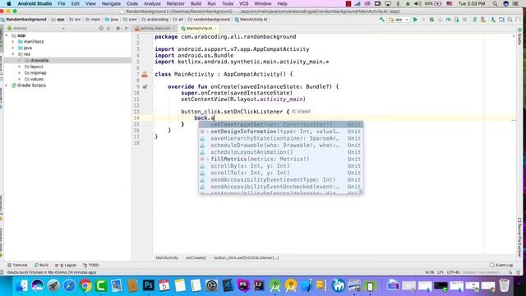This screenshot has width=526, height=296.
Task: Expand the values folder
Action: [20, 79]
